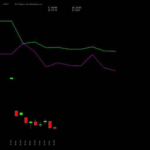Image resolution: width=150 pixels, height=150 pixels.
Task: Select the small green candle for 11 Dec
Action: tap(40, 125)
